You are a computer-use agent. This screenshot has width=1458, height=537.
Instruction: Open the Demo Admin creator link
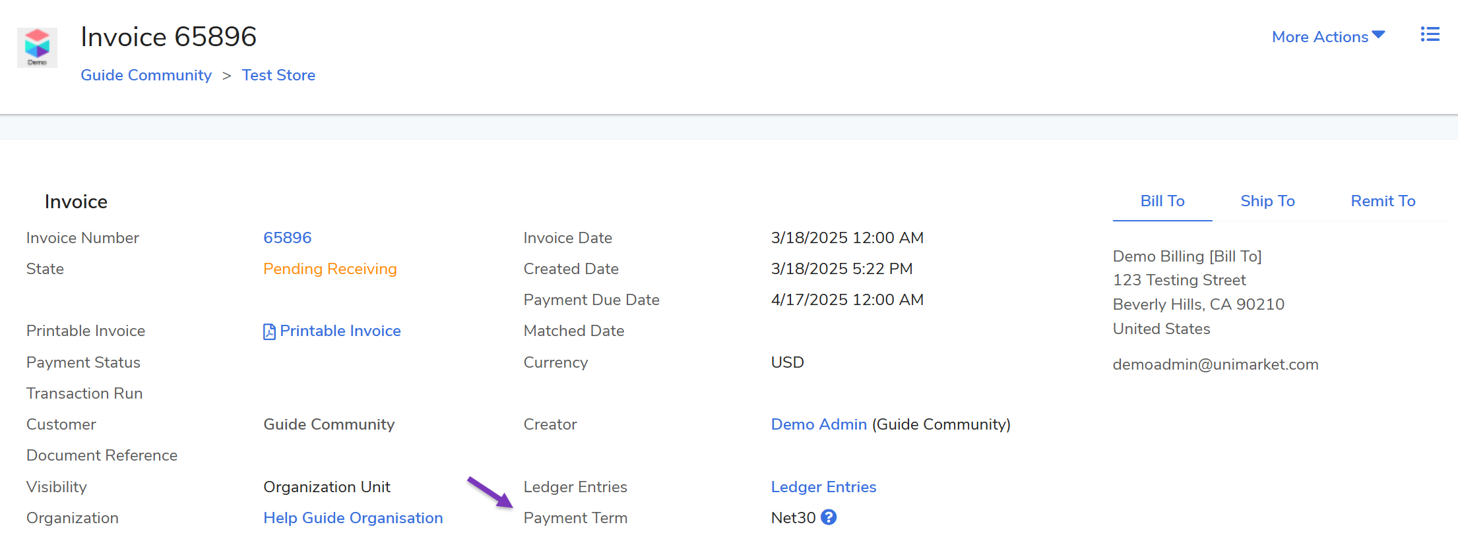click(818, 424)
